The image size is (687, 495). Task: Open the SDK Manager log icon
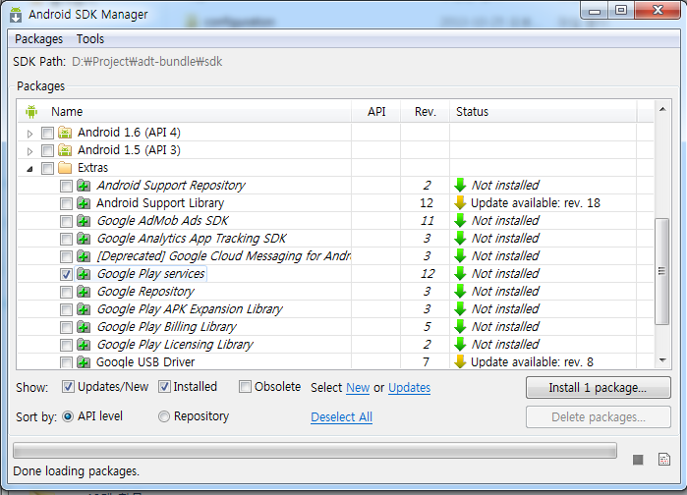(664, 459)
